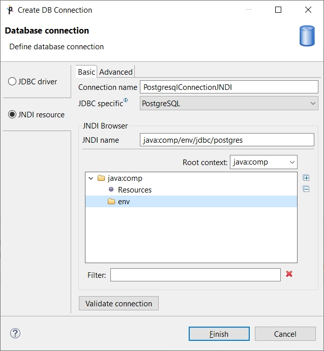The width and height of the screenshot is (324, 351).
Task: Switch to the Advanced tab
Action: coord(116,72)
